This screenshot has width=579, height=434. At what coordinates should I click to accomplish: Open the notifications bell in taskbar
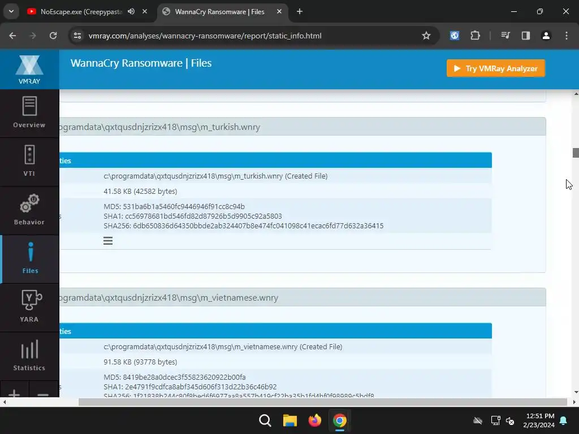564,420
